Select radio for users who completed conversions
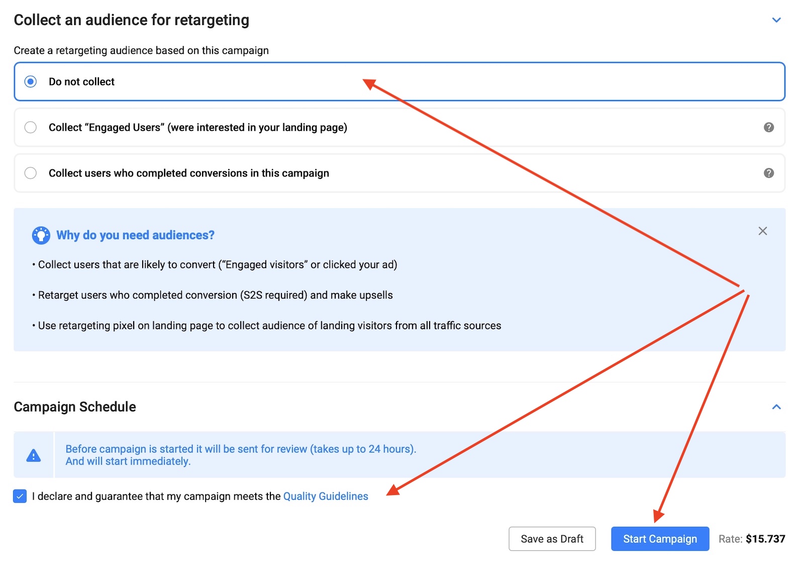The width and height of the screenshot is (804, 567). pyautogui.click(x=31, y=173)
